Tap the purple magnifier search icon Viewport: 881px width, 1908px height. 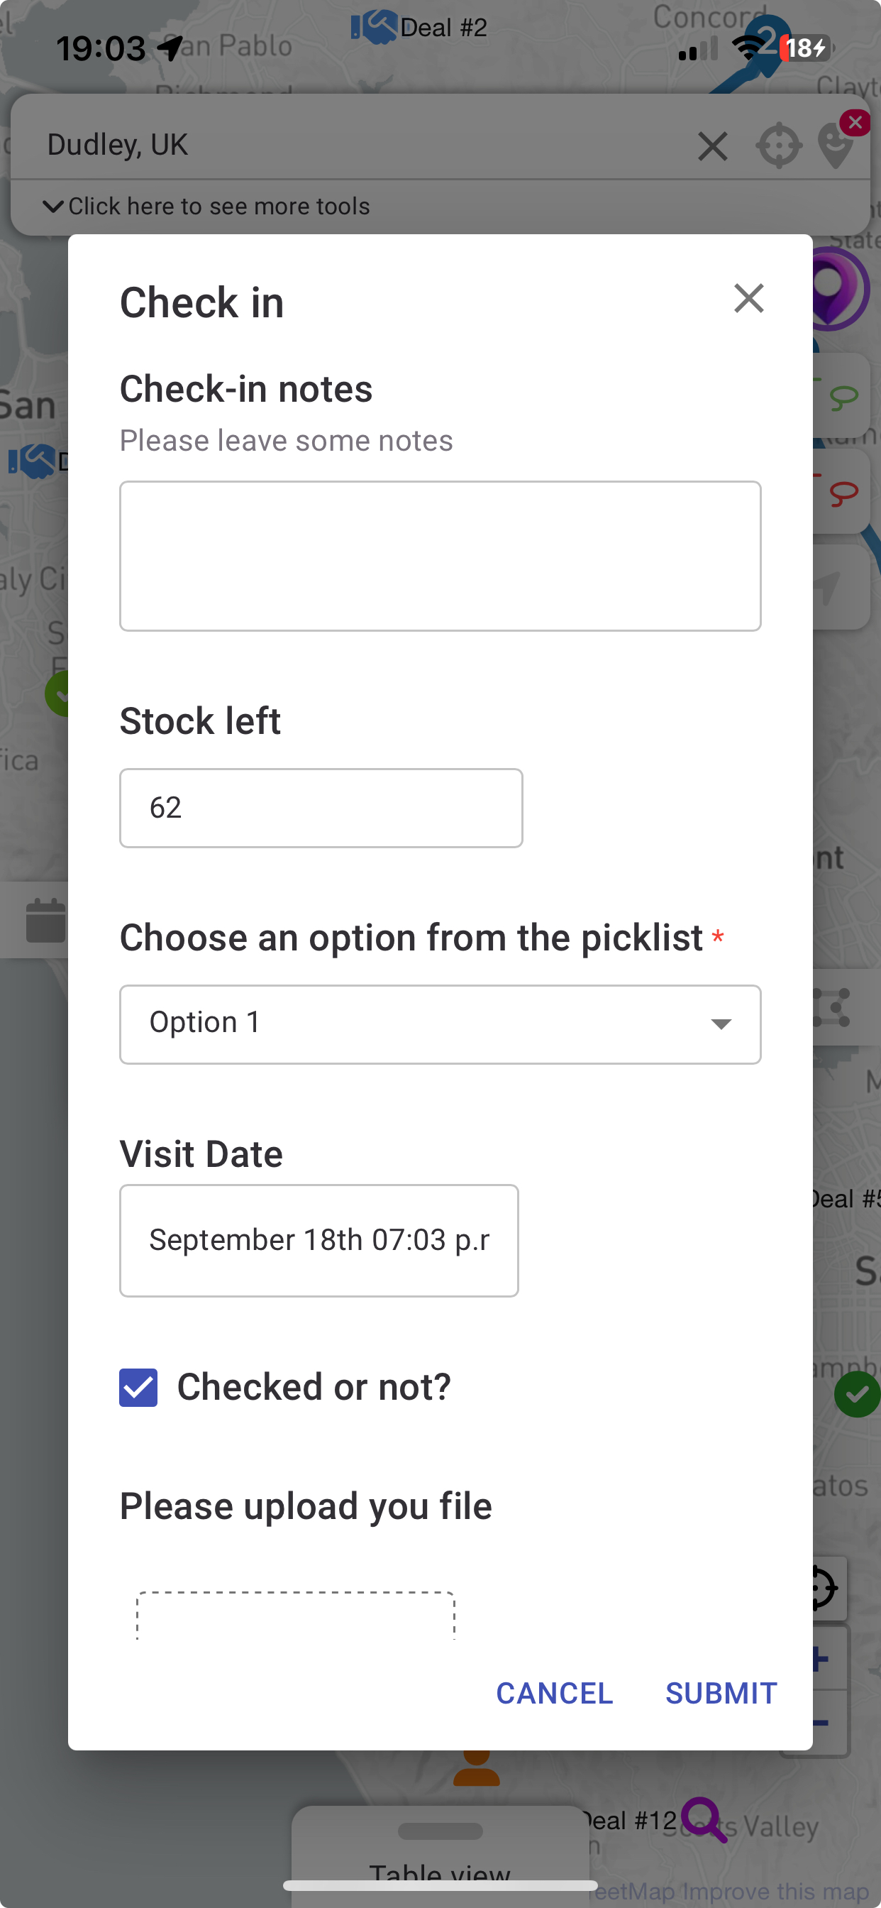coord(704,1819)
